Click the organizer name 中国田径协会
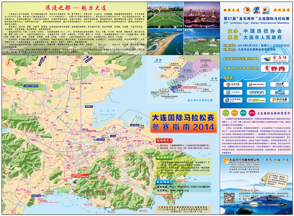Viewport: 294px width, 216px height. tap(263, 31)
